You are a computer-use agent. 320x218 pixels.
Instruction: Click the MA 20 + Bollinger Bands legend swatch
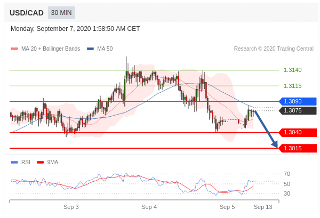pos(14,49)
